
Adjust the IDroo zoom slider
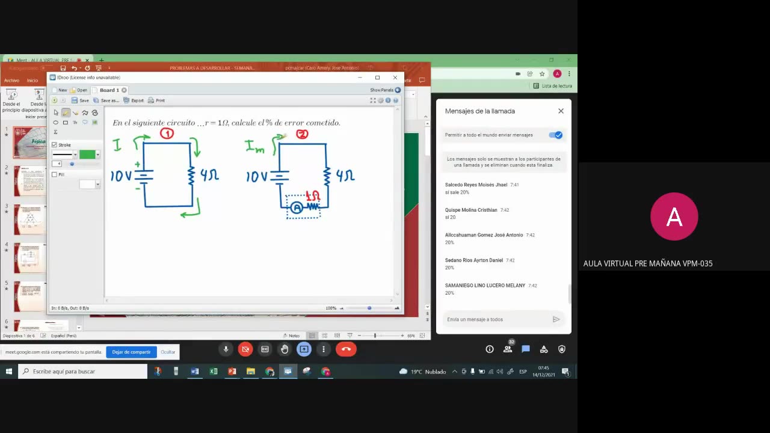pyautogui.click(x=369, y=308)
